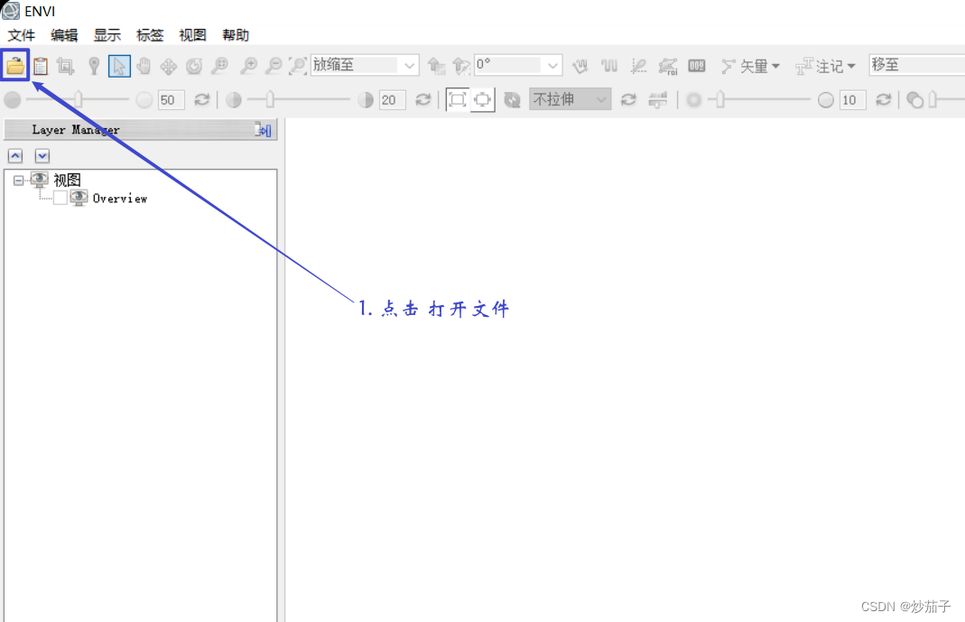The image size is (965, 622).
Task: Activate the Rotate view tool
Action: (x=194, y=66)
